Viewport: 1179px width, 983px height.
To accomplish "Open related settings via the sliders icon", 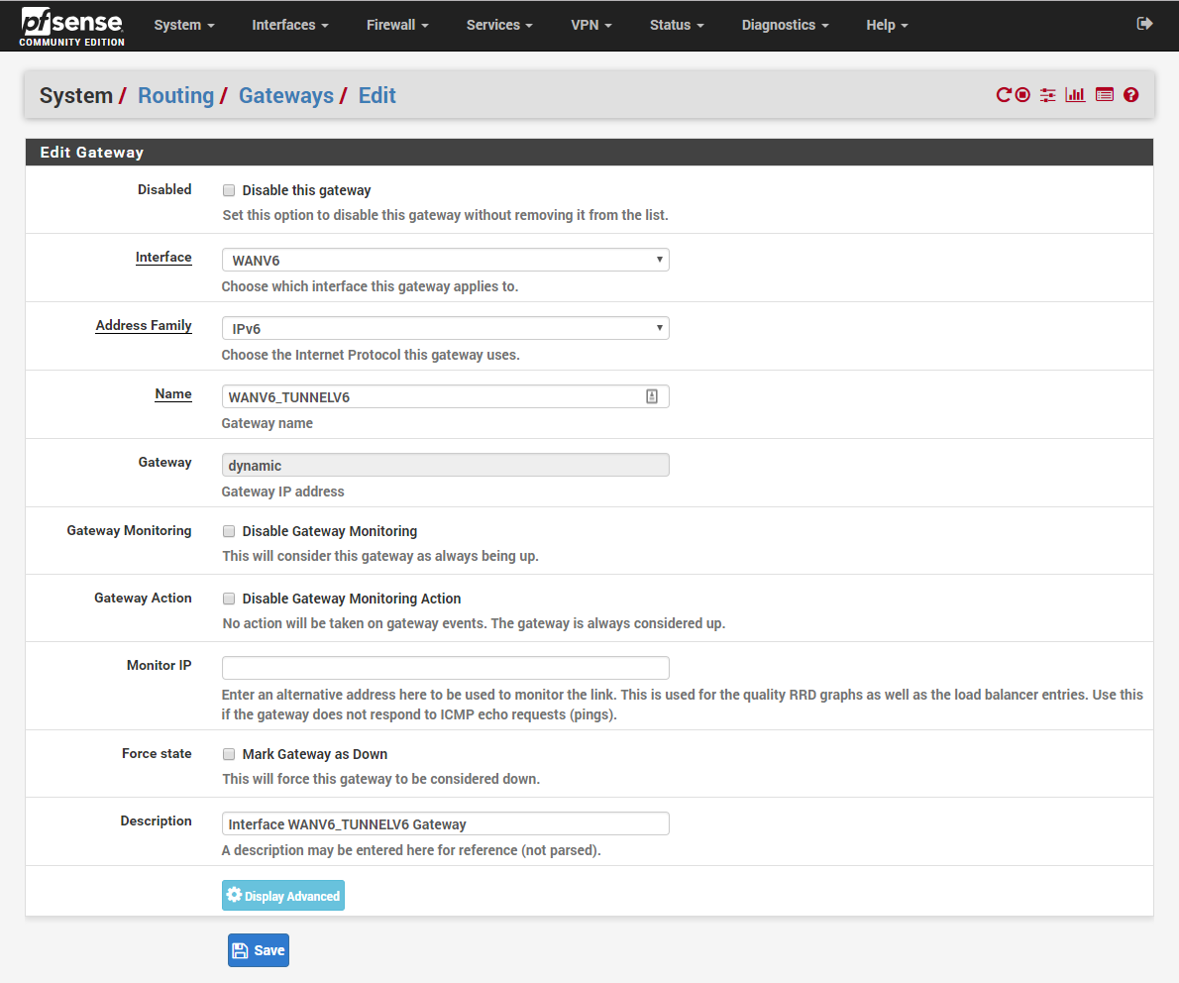I will coord(1047,95).
